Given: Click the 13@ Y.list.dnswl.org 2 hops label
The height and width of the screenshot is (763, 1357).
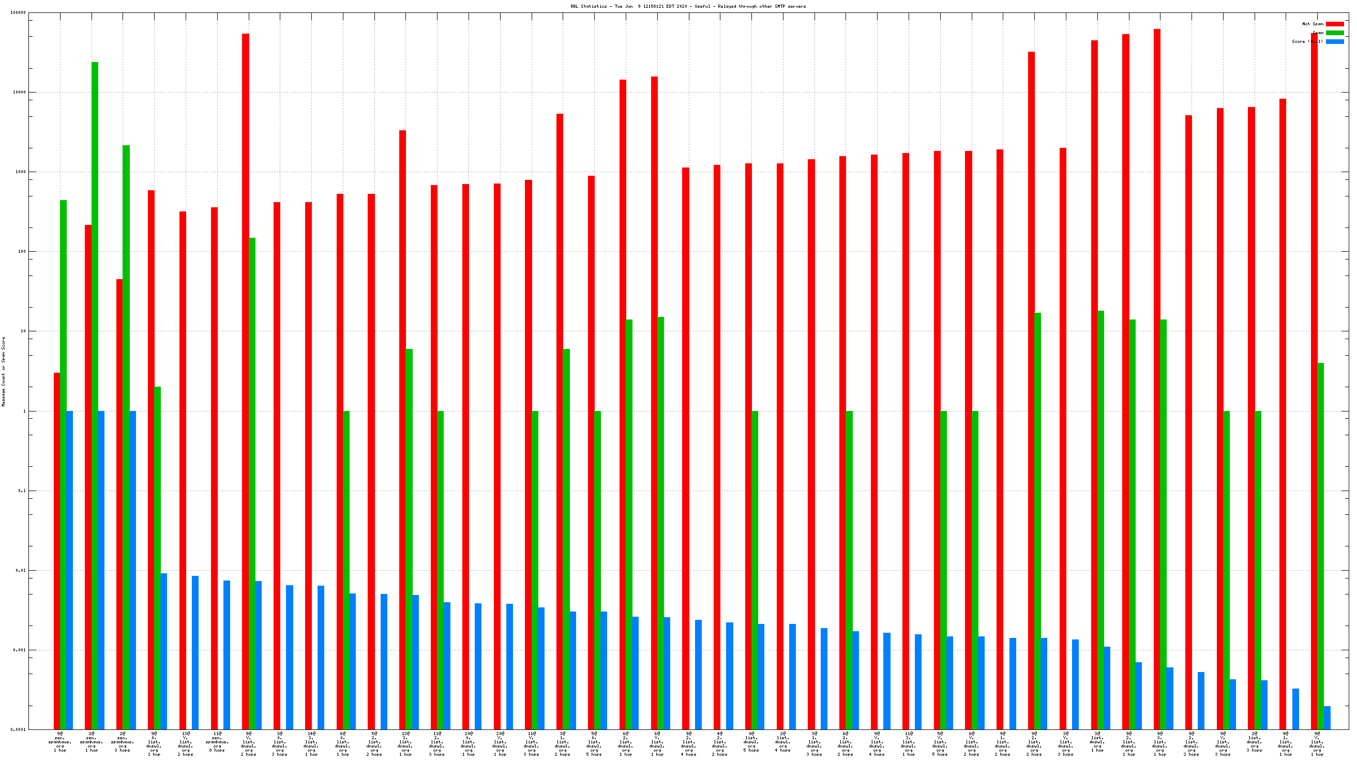Looking at the screenshot, I should pos(186,743).
